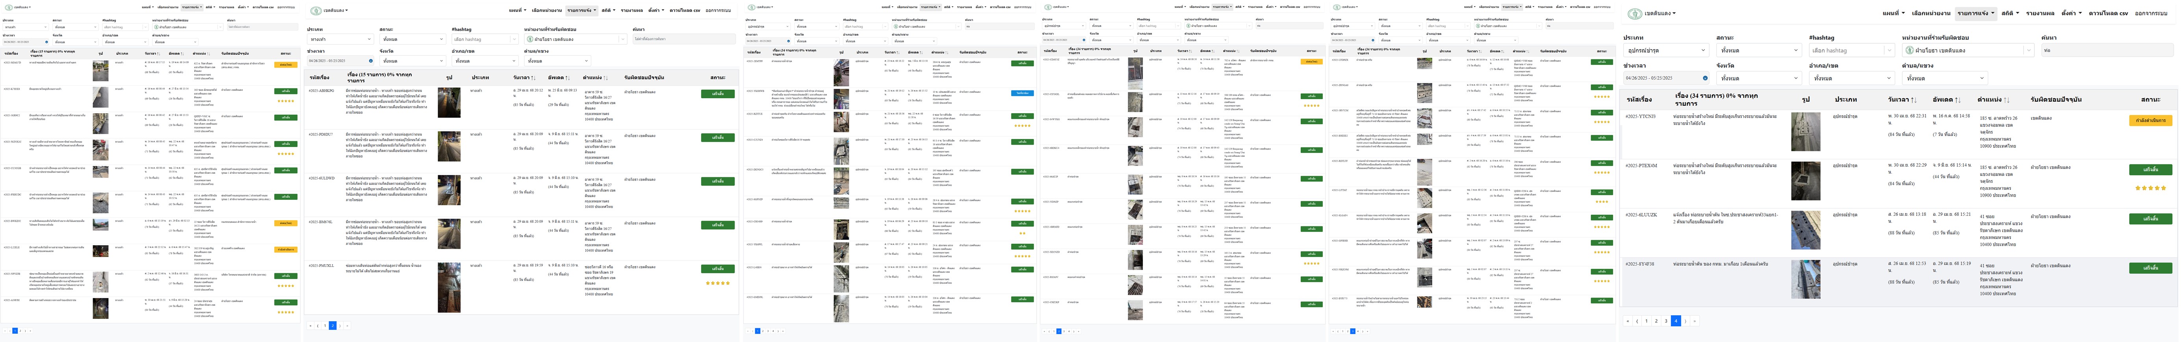Open photo thumbnail of #2025-8Y4F38

click(1806, 279)
